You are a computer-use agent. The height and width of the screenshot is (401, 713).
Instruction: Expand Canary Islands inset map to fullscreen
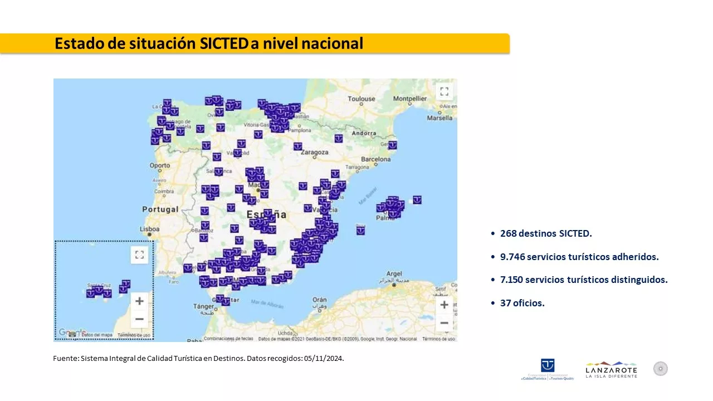point(139,255)
